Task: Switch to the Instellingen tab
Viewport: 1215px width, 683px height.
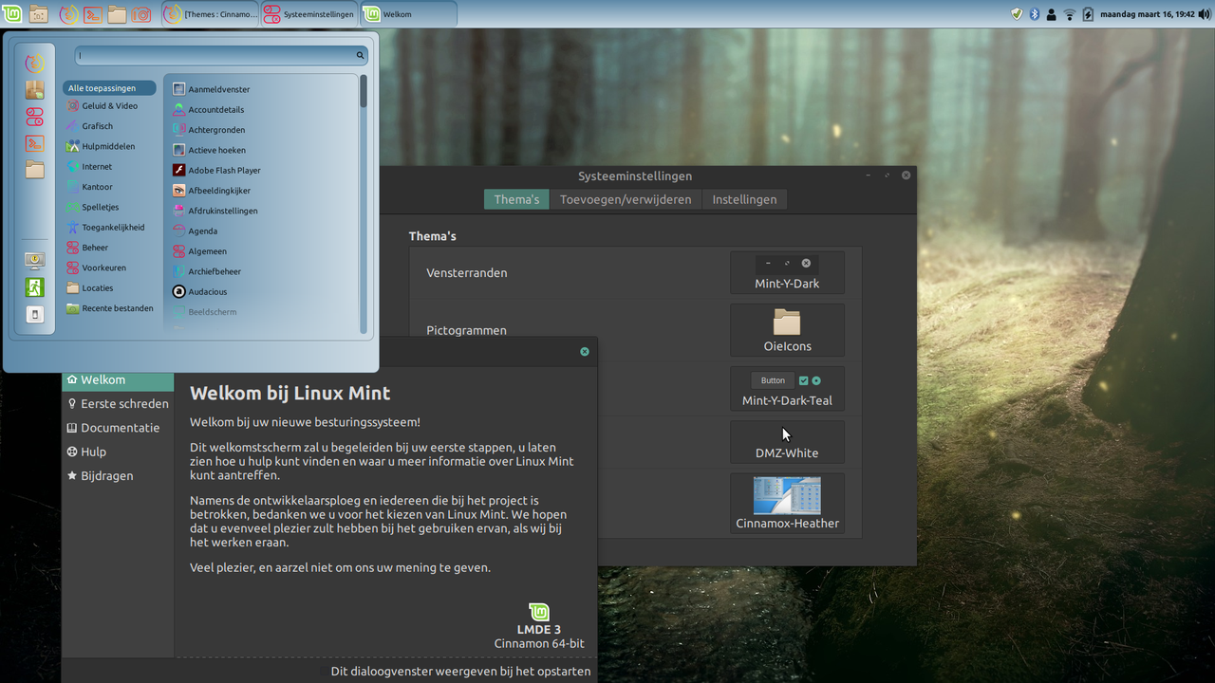Action: coord(744,199)
